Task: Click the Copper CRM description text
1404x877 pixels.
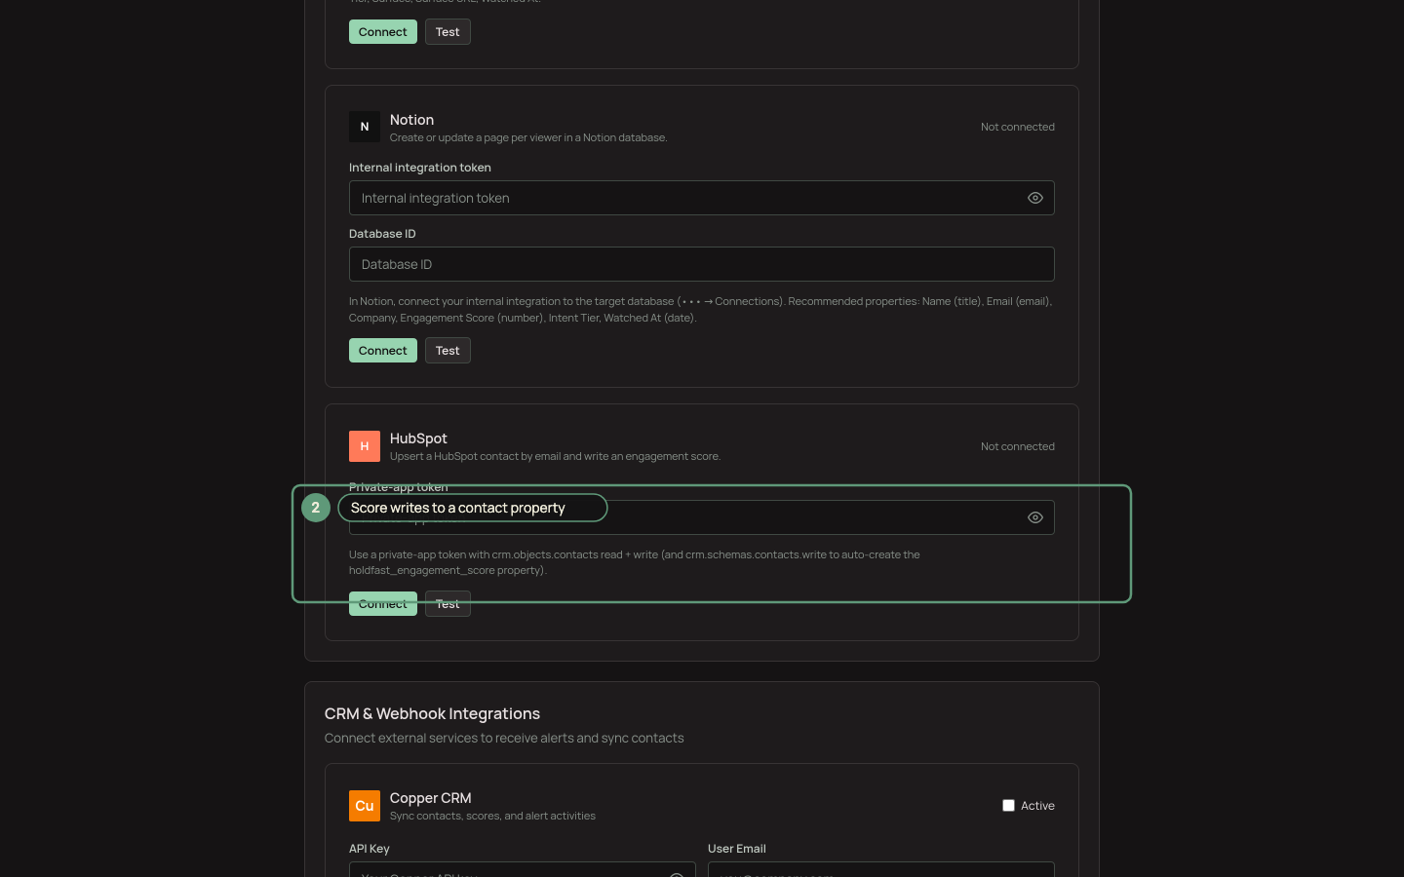Action: pyautogui.click(x=492, y=817)
